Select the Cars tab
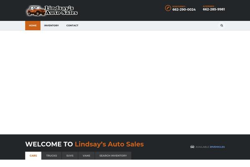 point(33,155)
